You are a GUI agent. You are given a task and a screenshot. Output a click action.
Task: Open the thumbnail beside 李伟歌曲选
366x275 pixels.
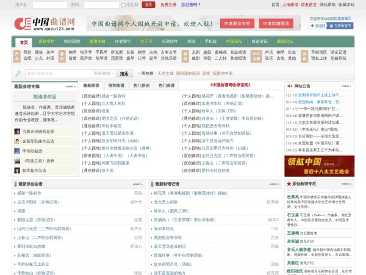click(x=17, y=151)
